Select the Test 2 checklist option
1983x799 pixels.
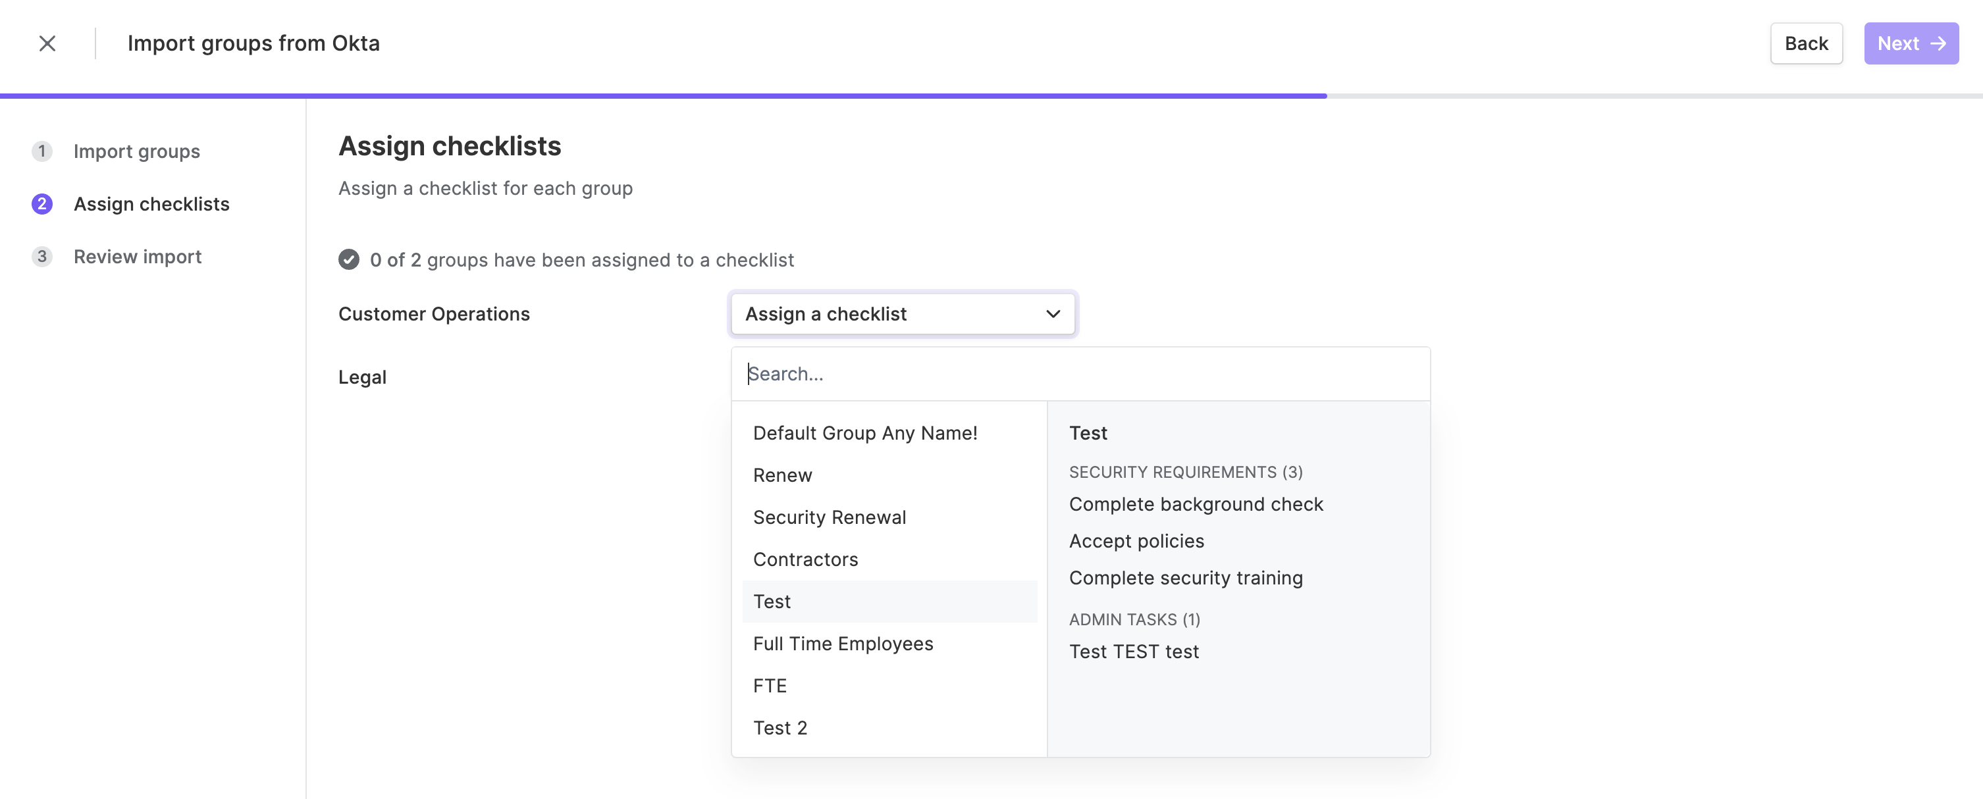pyautogui.click(x=889, y=727)
